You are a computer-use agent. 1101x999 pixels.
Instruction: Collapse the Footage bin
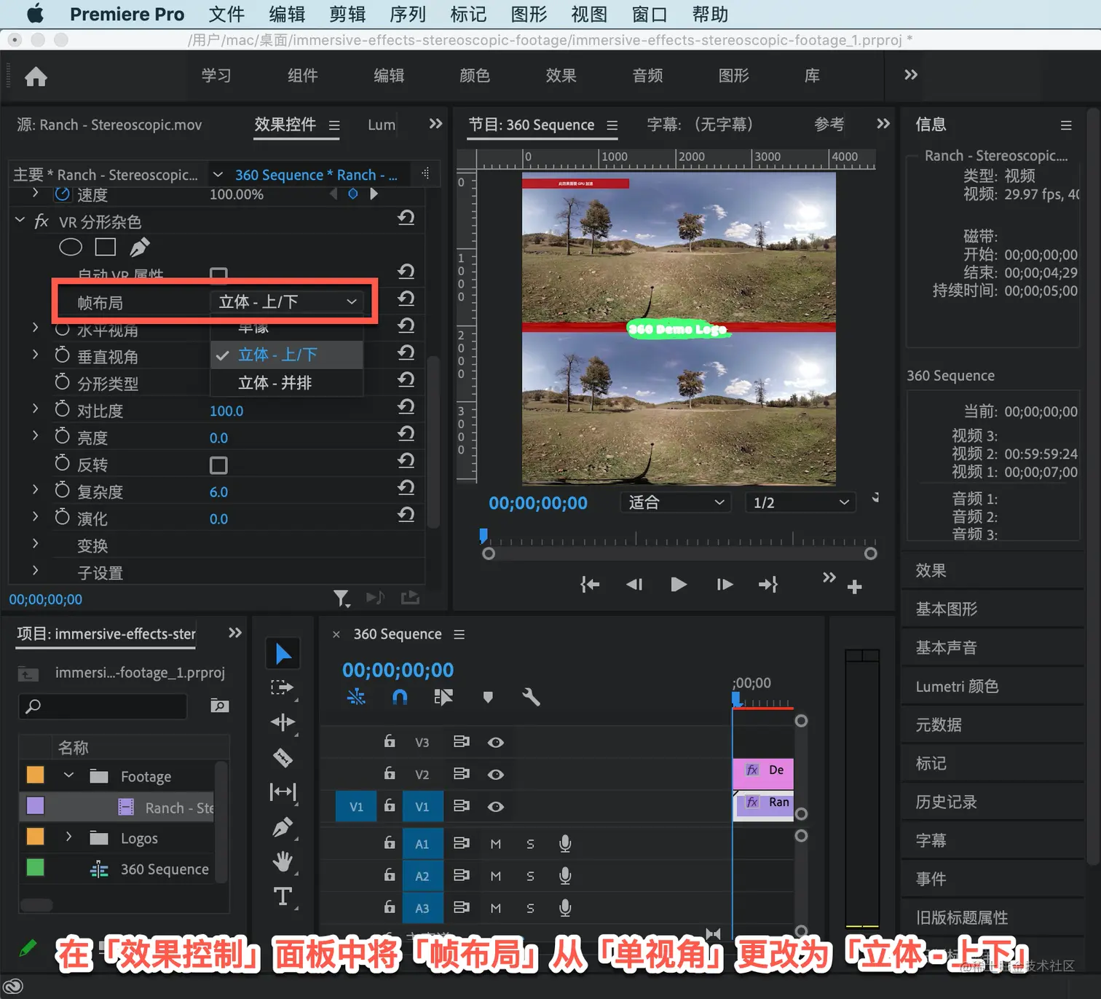(x=69, y=775)
